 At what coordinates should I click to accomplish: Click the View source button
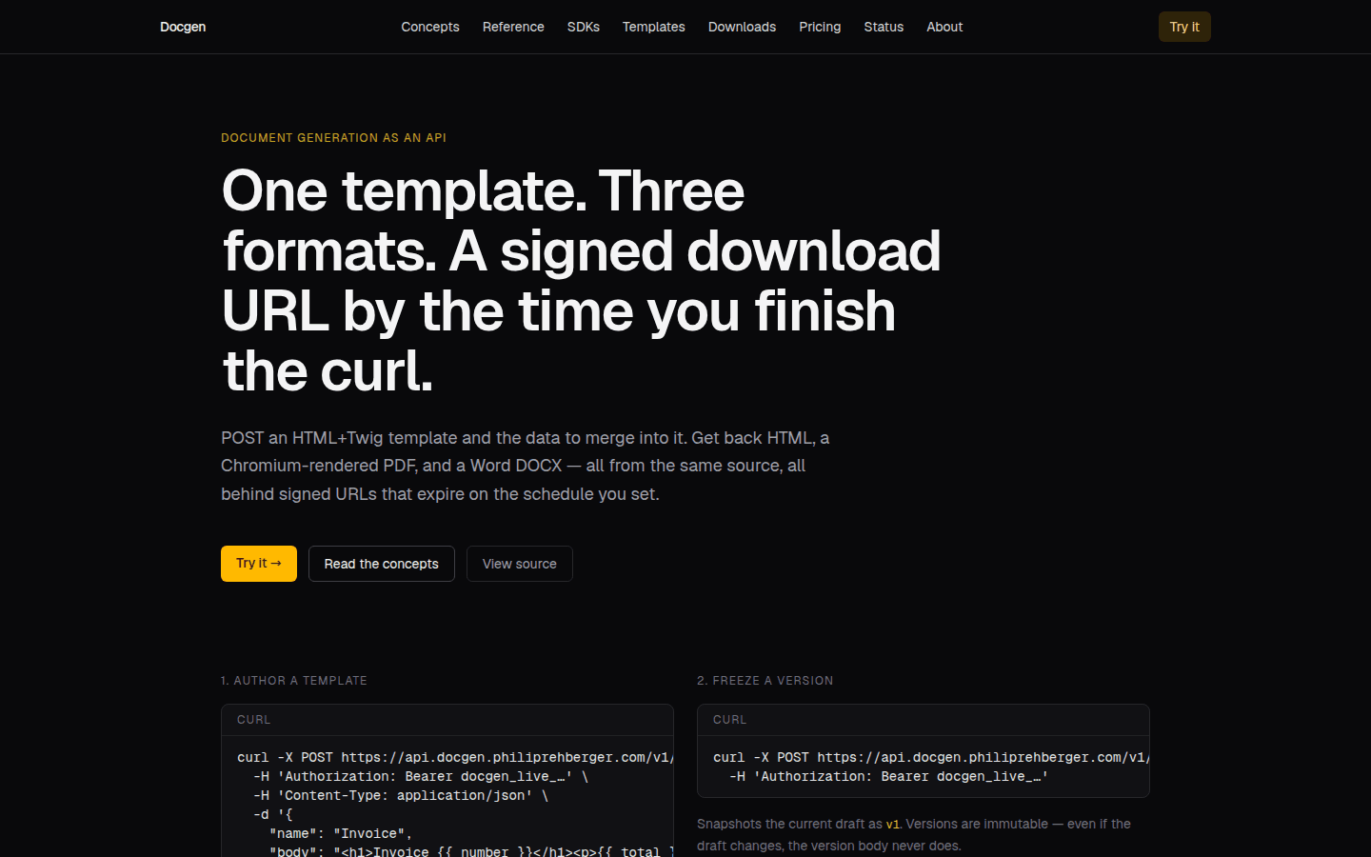coord(520,564)
